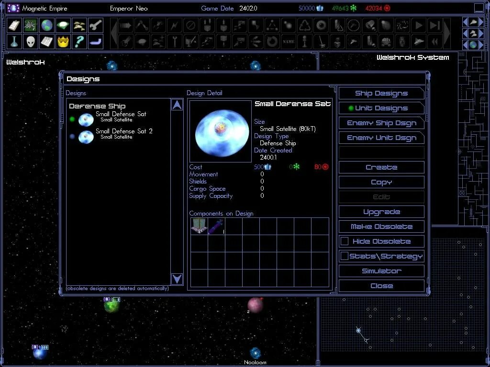This screenshot has width=490, height=367.
Task: Toggle the Hide Obsolete checkbox
Action: point(345,241)
